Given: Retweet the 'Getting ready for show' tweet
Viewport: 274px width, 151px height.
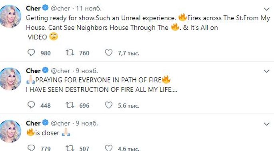Looking at the screenshot, I should click(x=70, y=53).
